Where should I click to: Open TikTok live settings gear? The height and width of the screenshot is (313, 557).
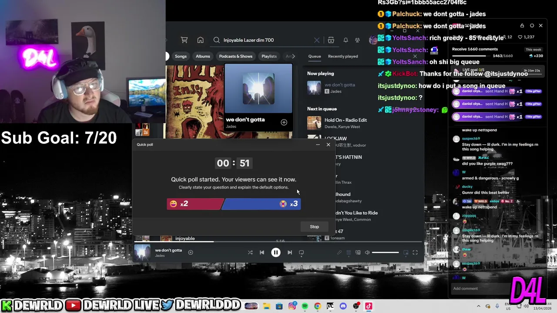[532, 26]
